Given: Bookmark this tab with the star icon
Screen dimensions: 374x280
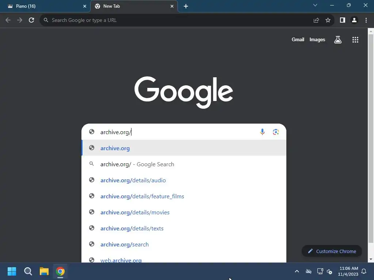Looking at the screenshot, I should 328,20.
